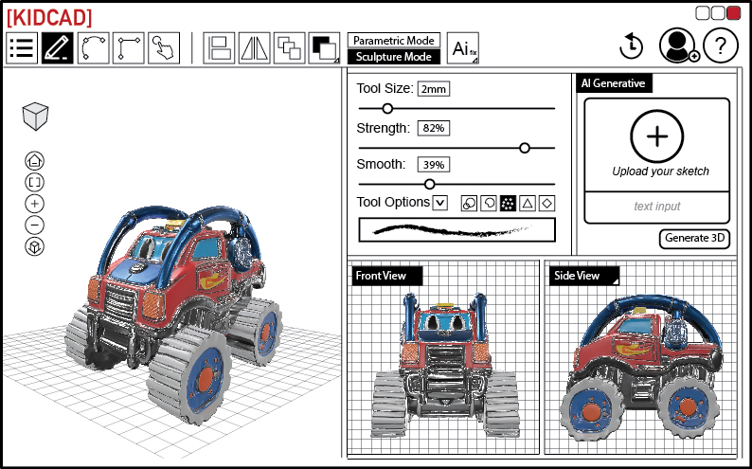
Task: Click the Generate 3D button
Action: coord(694,239)
